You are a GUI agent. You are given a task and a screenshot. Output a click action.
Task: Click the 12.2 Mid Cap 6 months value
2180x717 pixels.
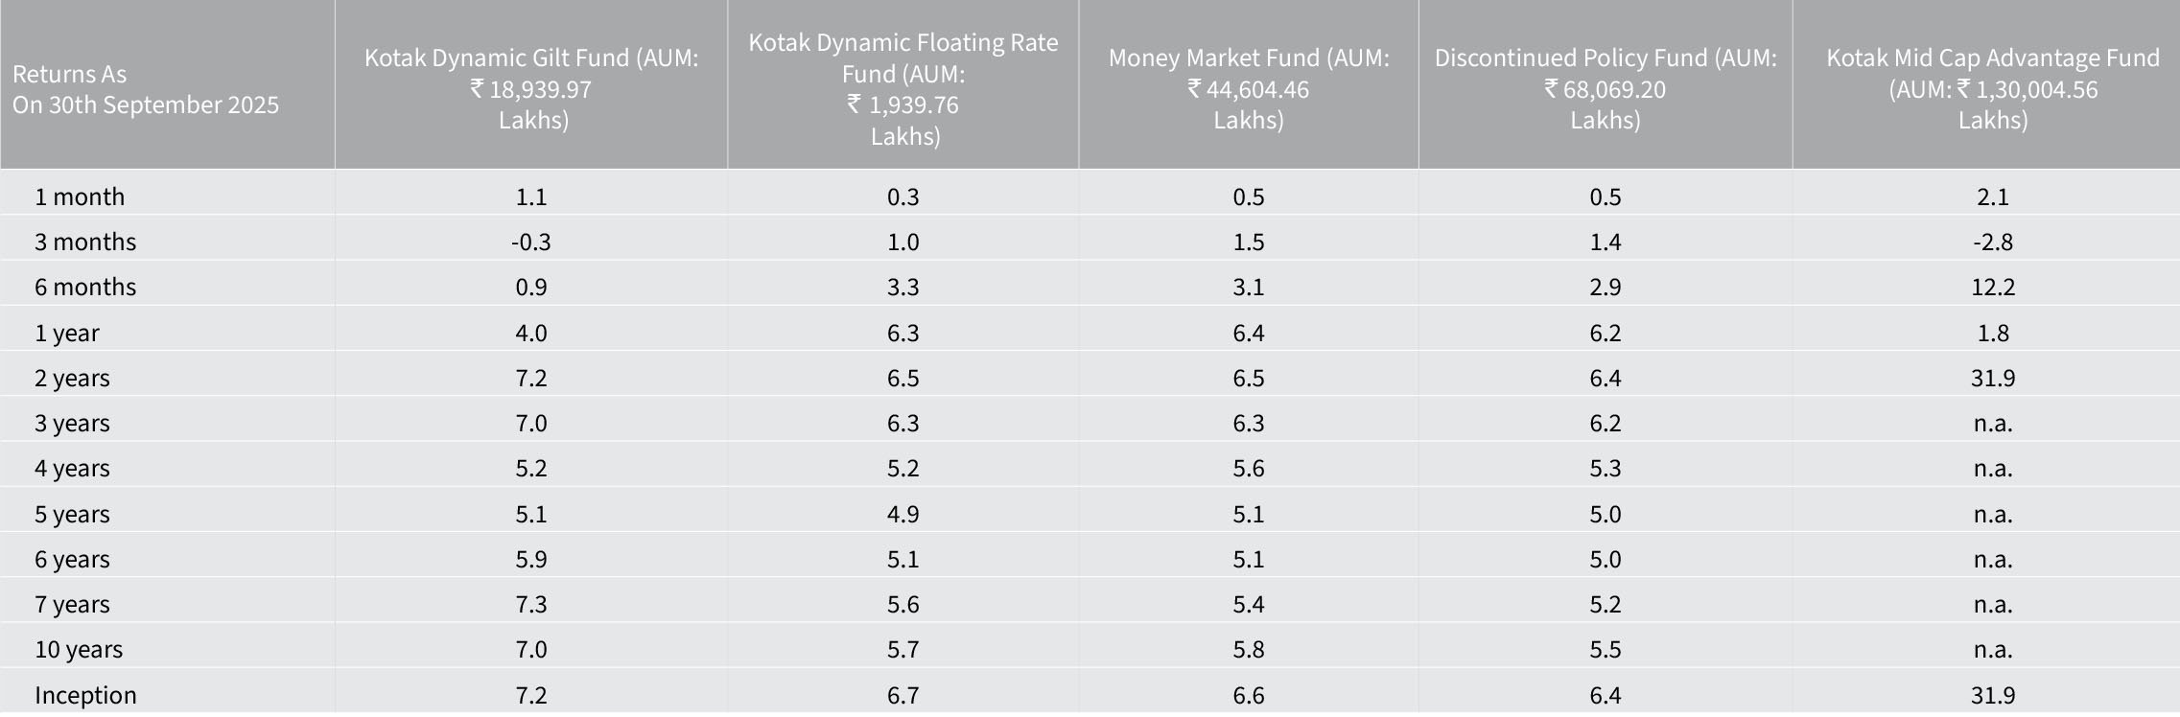(x=1992, y=287)
